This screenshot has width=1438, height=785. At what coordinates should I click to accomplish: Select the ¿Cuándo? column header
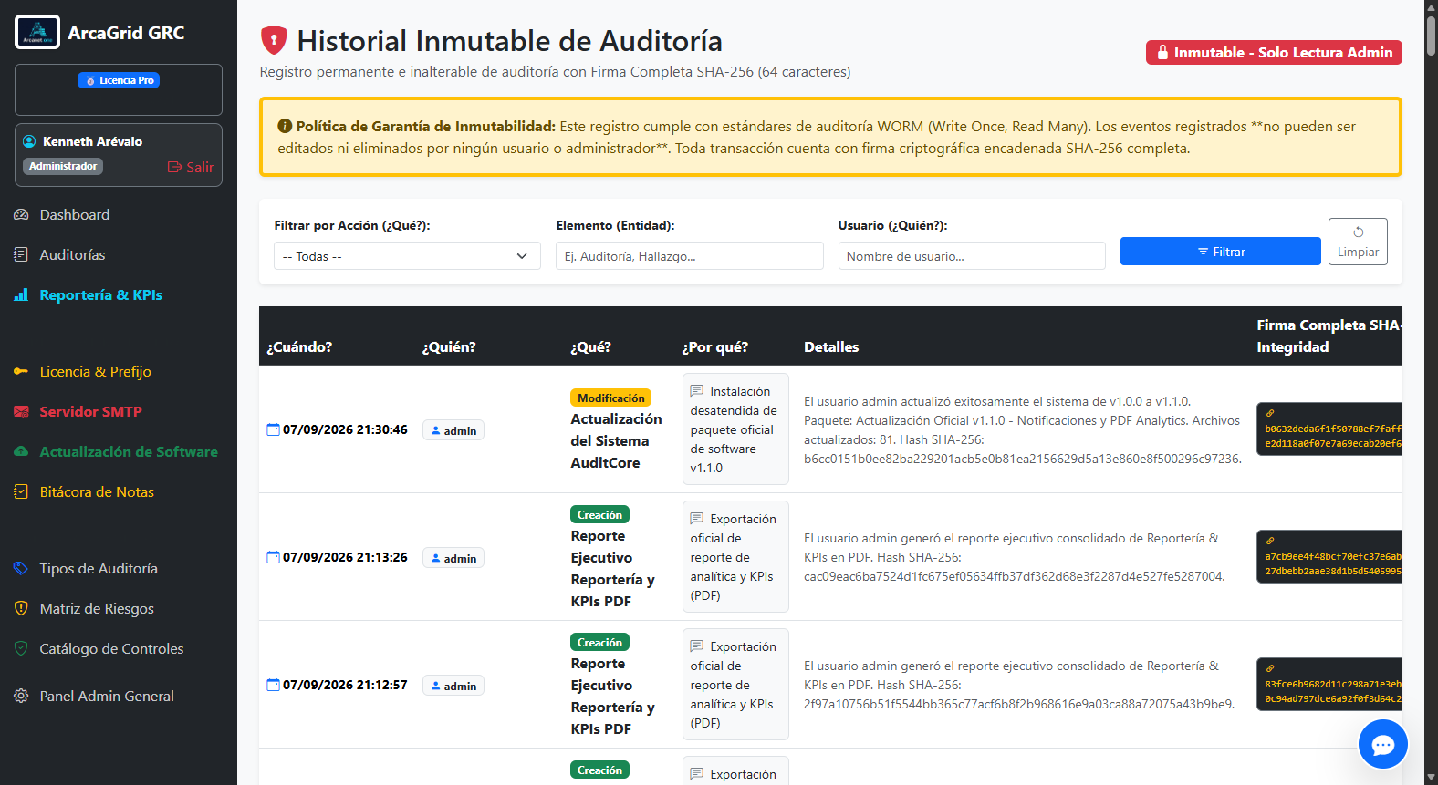[x=299, y=347]
